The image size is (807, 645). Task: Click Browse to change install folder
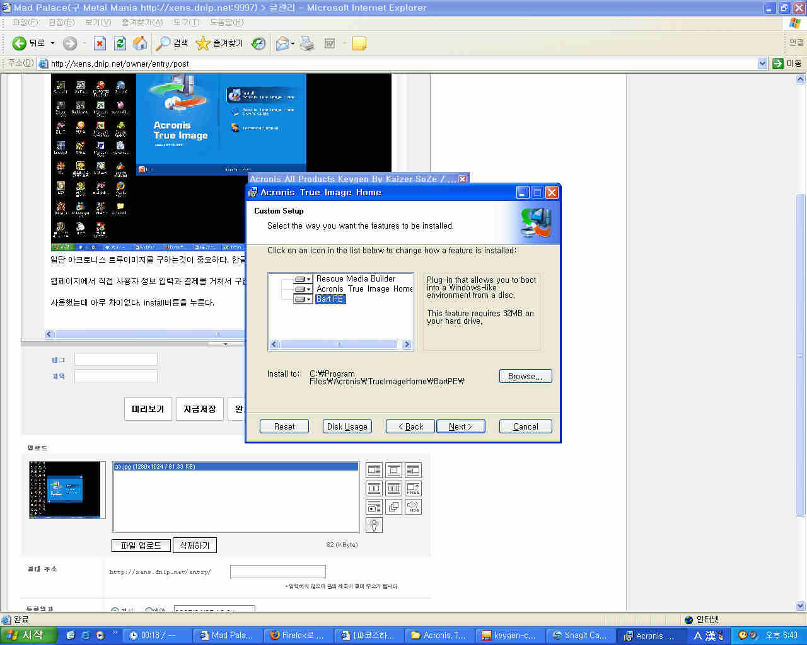coord(525,376)
